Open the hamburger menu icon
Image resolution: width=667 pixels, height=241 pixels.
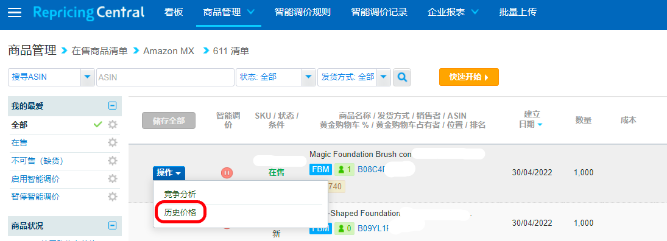[x=15, y=12]
